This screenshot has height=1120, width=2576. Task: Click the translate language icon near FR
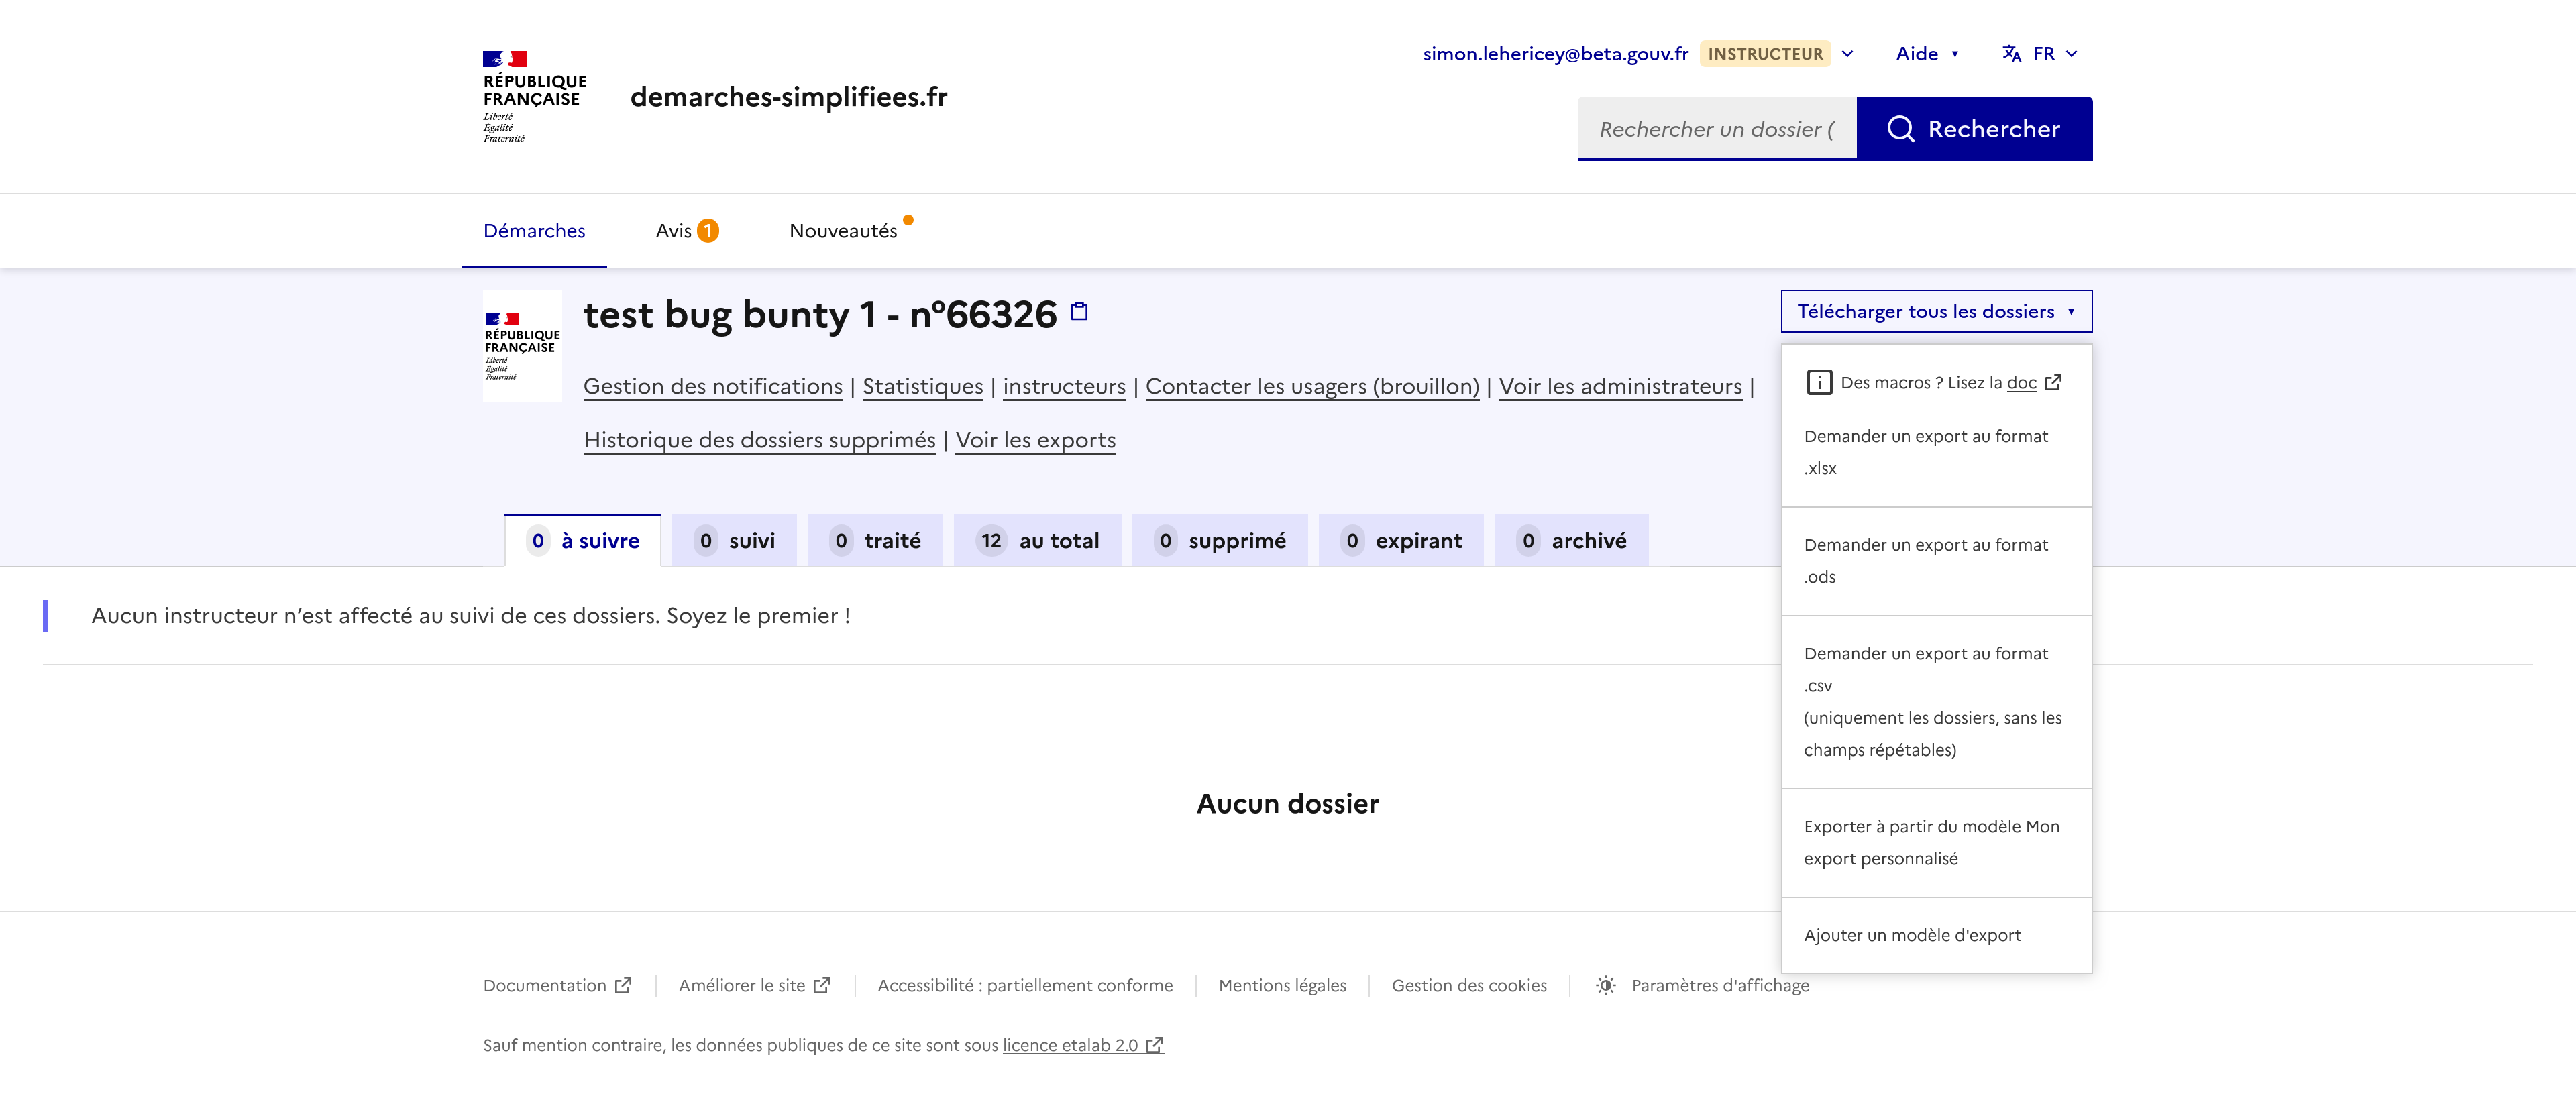tap(2011, 54)
